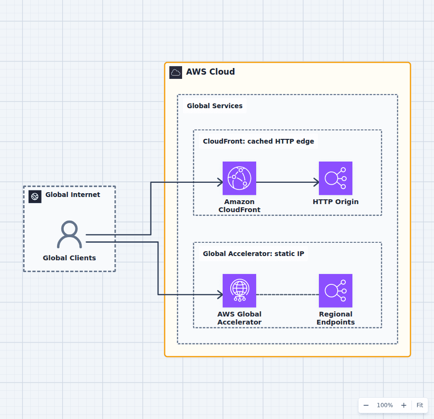The image size is (434, 419).
Task: Select the Global Clients user icon
Action: [x=69, y=234]
